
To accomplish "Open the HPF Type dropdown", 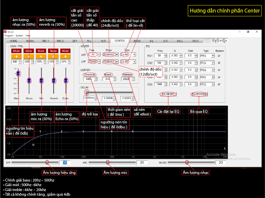I will (x=134, y=54).
